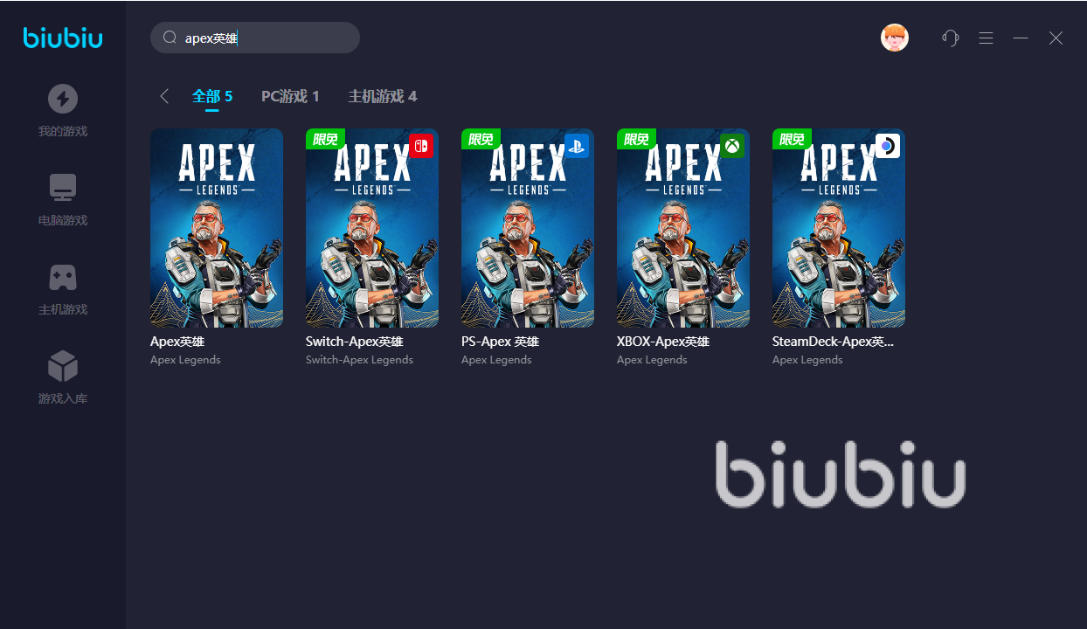
Task: Click the customer support headset icon
Action: click(951, 38)
